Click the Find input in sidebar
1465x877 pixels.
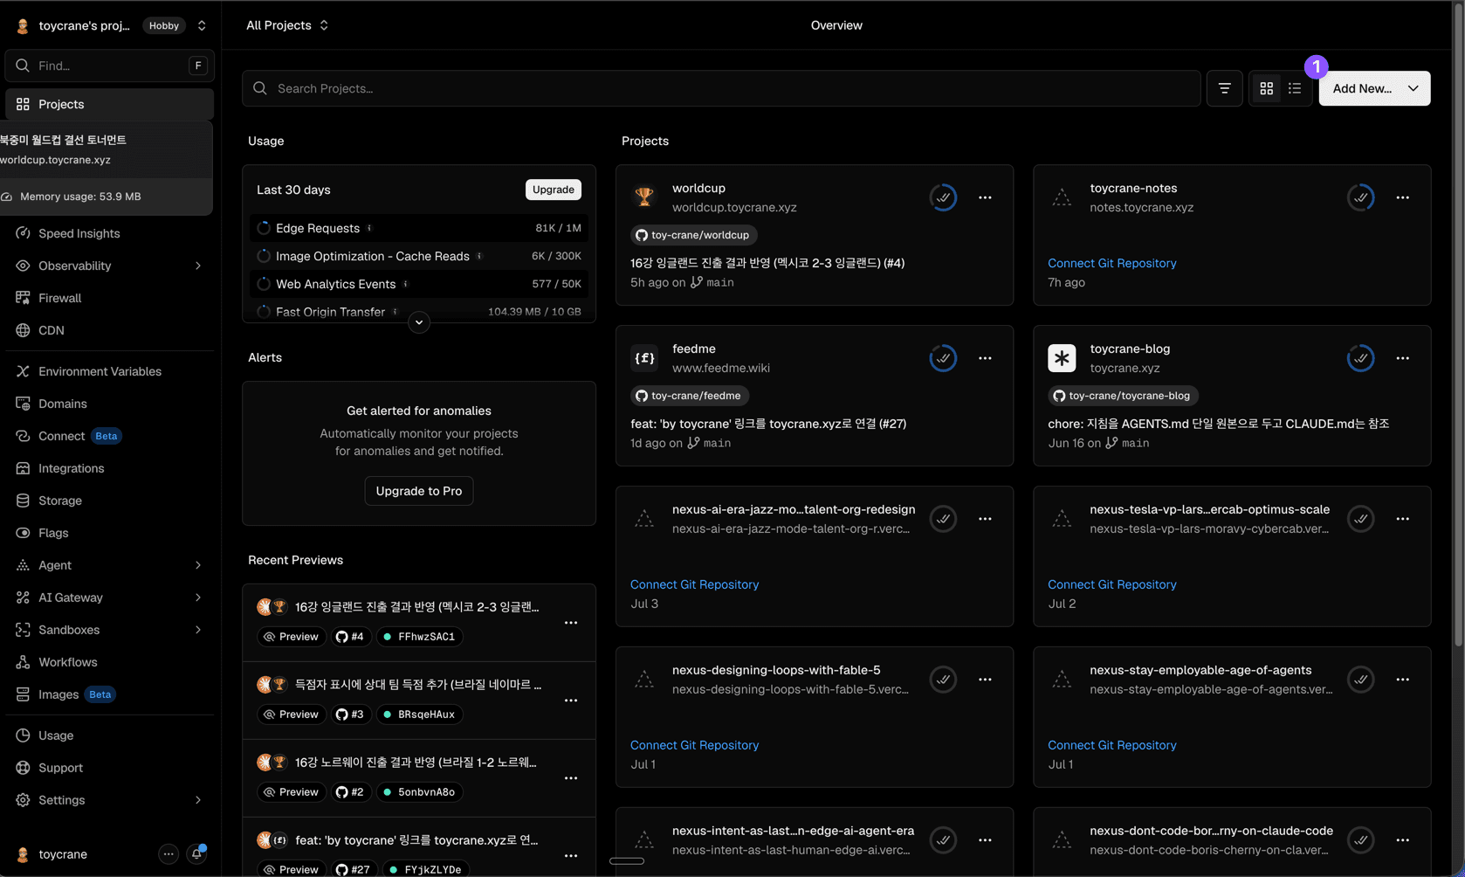pyautogui.click(x=109, y=66)
